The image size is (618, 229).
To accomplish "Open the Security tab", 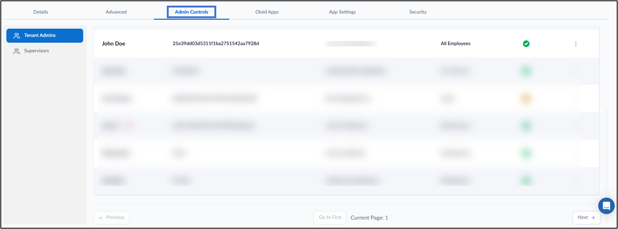I will coord(418,12).
